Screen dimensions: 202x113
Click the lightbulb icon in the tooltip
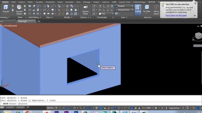click(x=163, y=5)
